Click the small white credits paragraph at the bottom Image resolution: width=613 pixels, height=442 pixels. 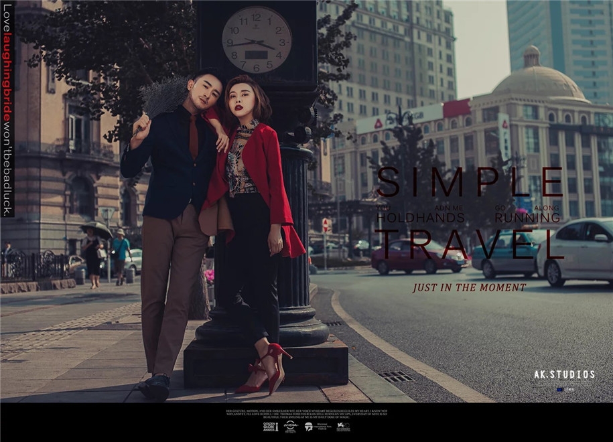point(307,415)
